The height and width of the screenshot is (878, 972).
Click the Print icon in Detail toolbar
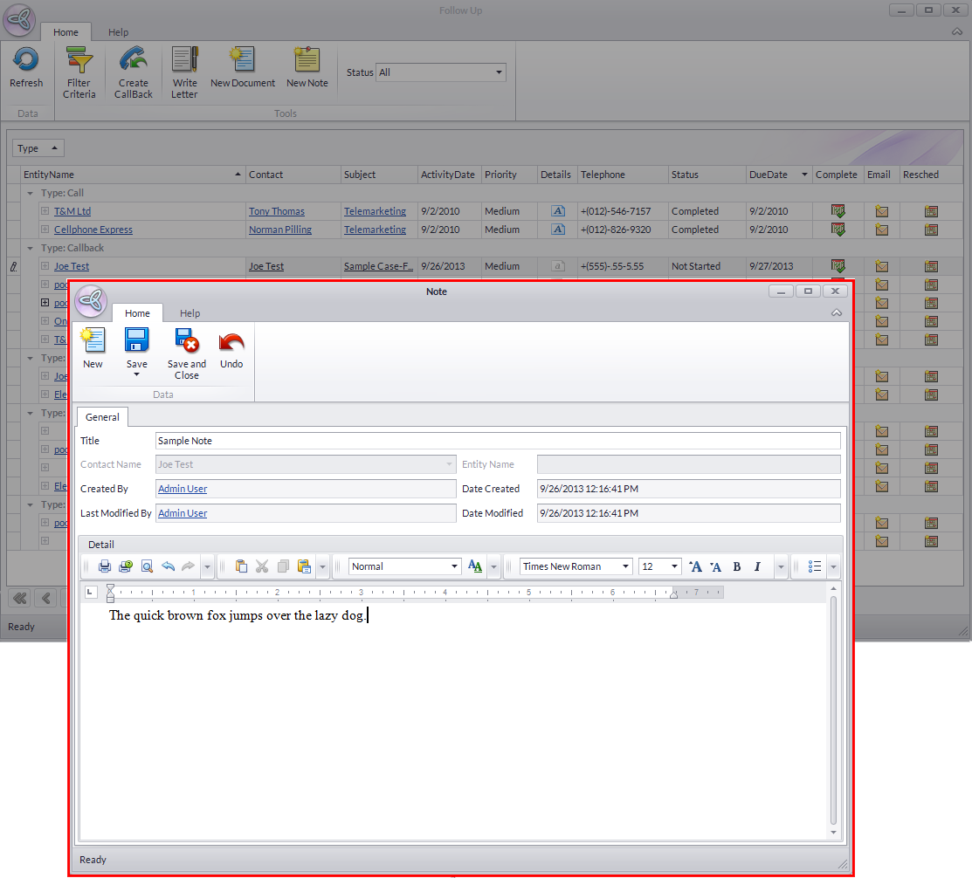(x=105, y=566)
